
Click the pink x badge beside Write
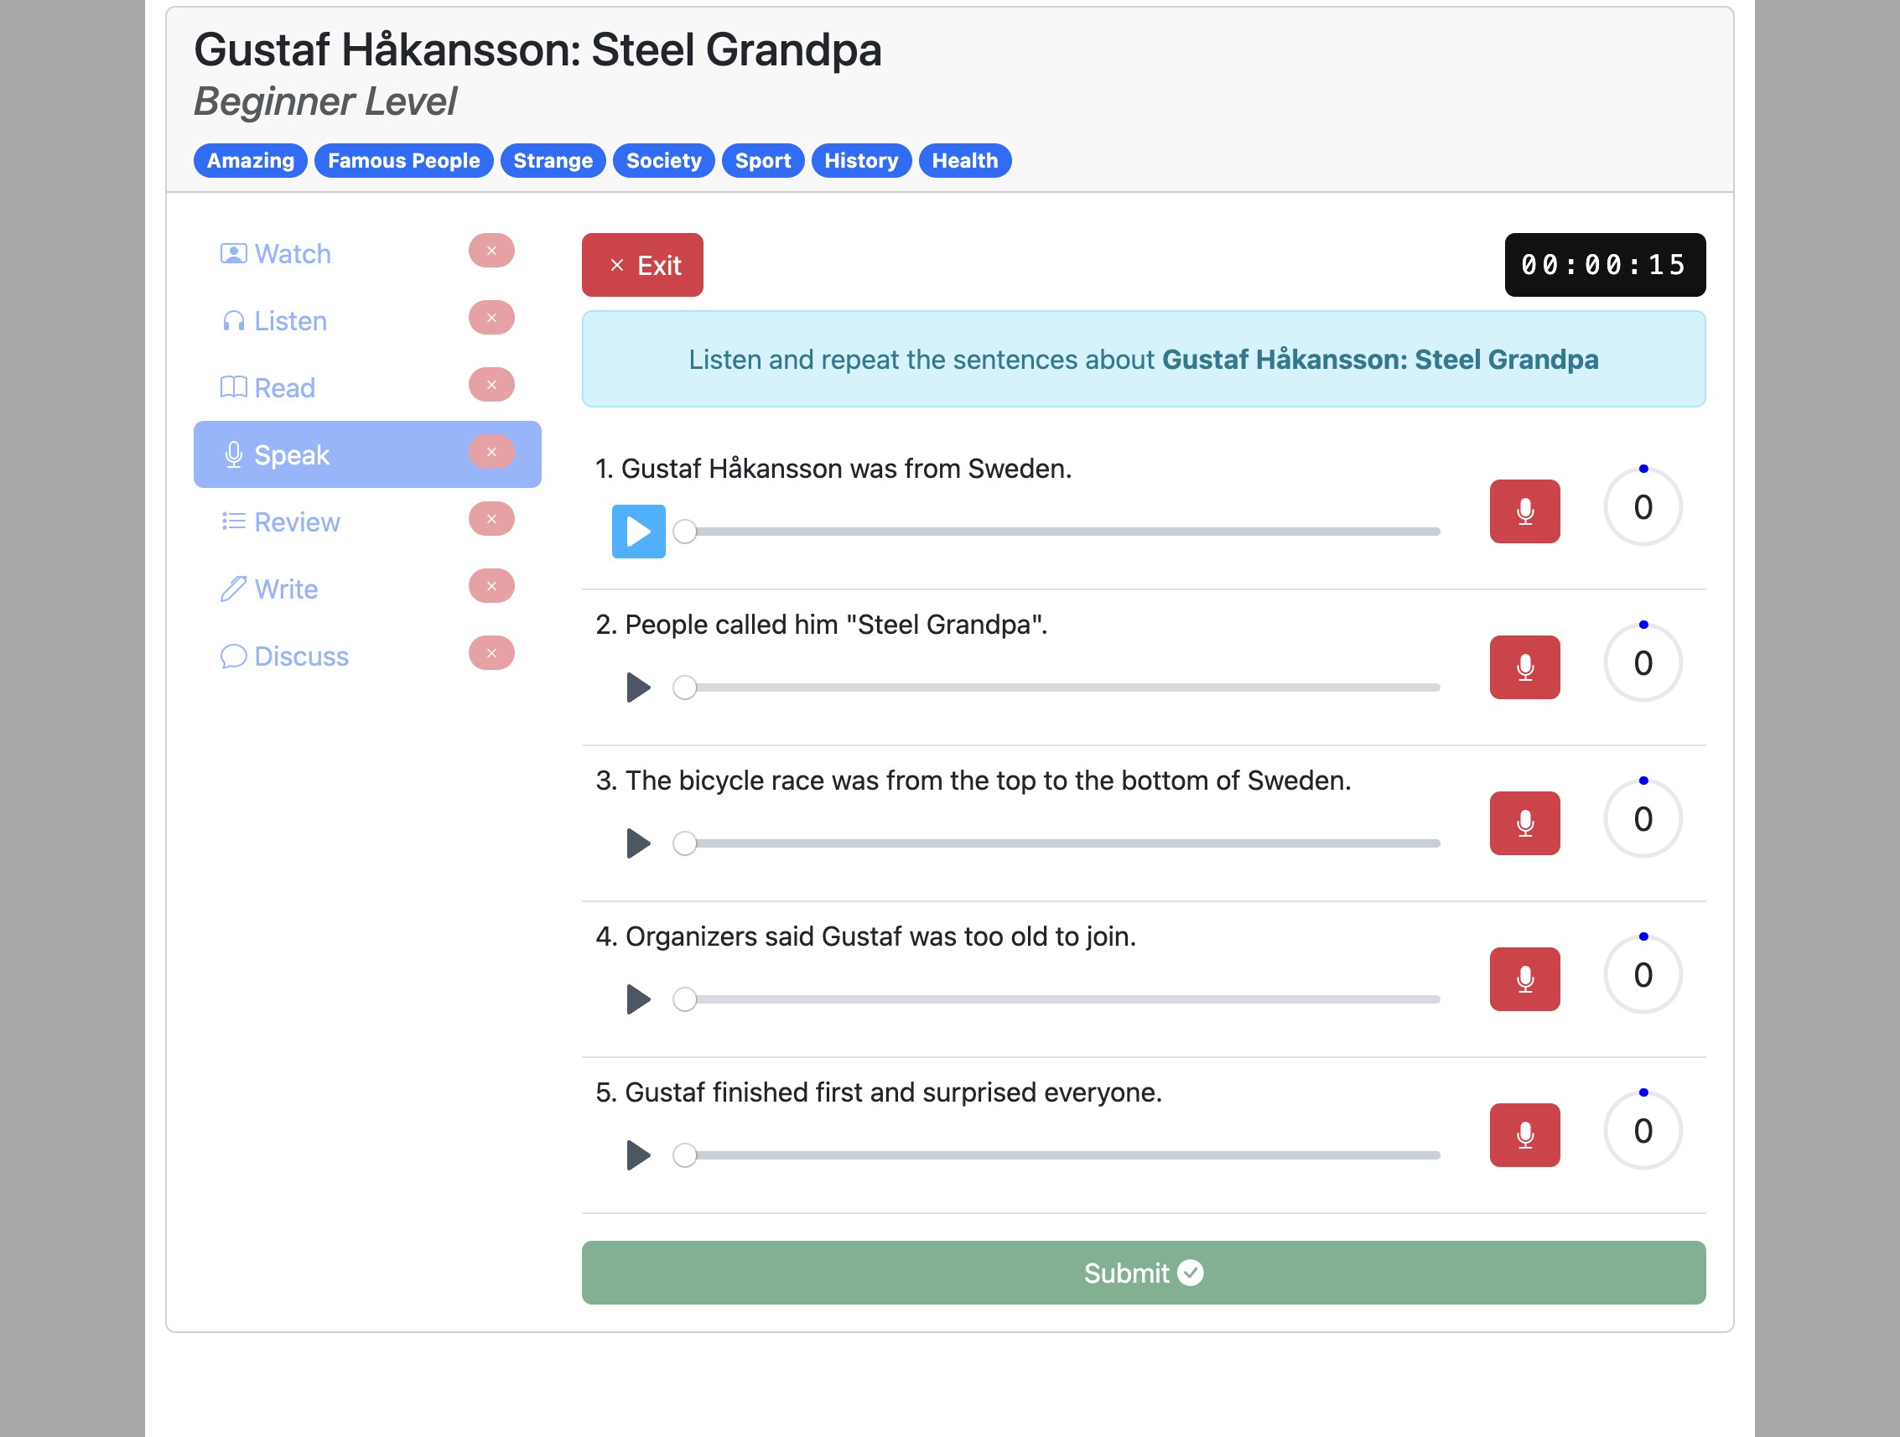tap(491, 586)
